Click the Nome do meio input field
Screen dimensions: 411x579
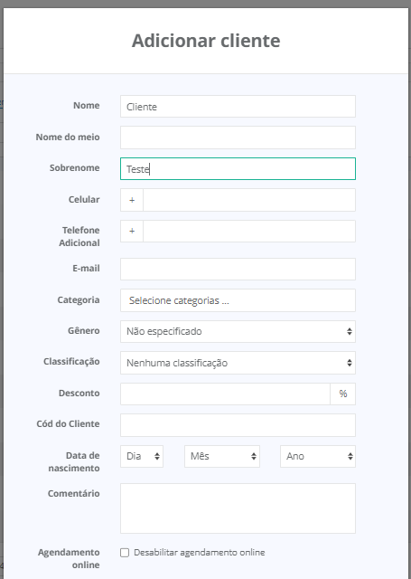238,138
